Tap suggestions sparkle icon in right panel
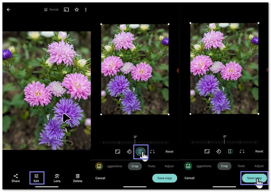The height and width of the screenshot is (192, 271). [x=188, y=166]
